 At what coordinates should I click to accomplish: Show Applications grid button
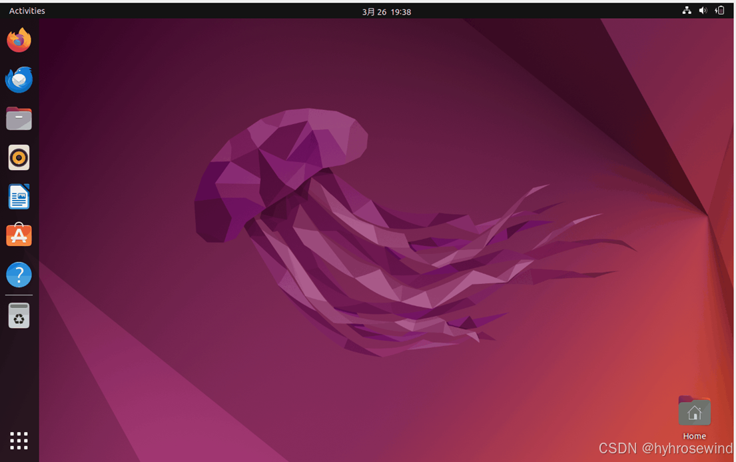pyautogui.click(x=19, y=441)
